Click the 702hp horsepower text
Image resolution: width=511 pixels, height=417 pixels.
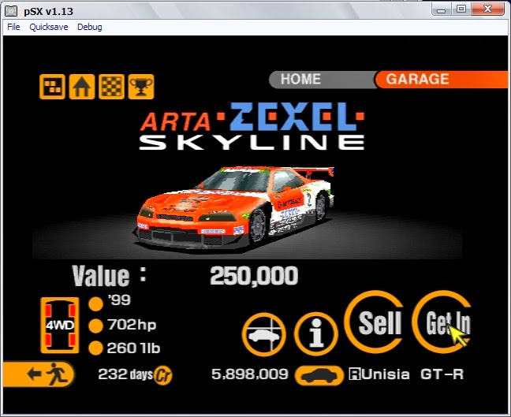click(132, 325)
